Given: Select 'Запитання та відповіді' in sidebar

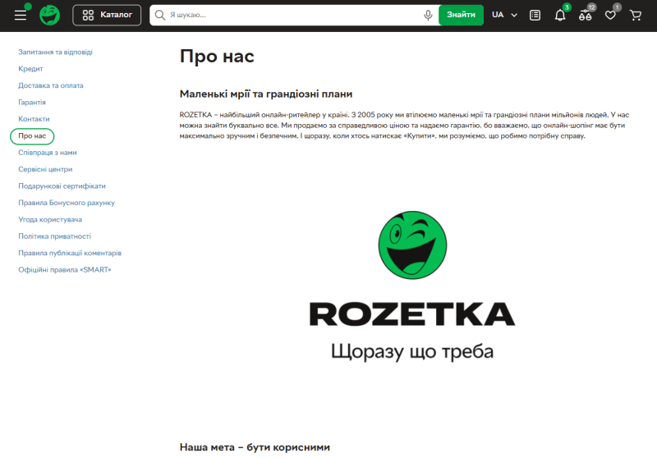Looking at the screenshot, I should tap(55, 52).
